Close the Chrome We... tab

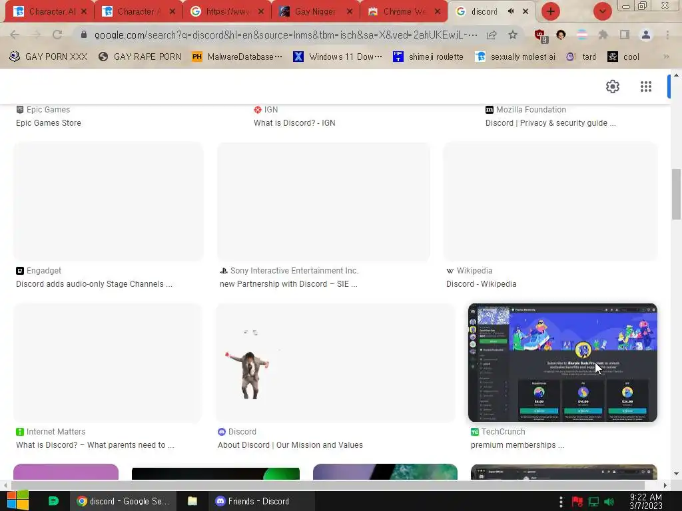(x=438, y=11)
